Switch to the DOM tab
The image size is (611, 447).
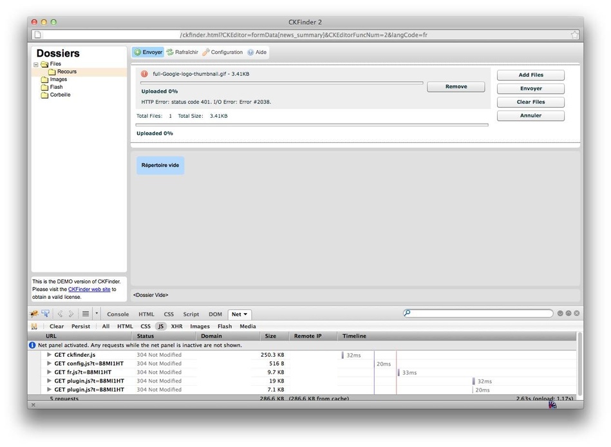(216, 314)
